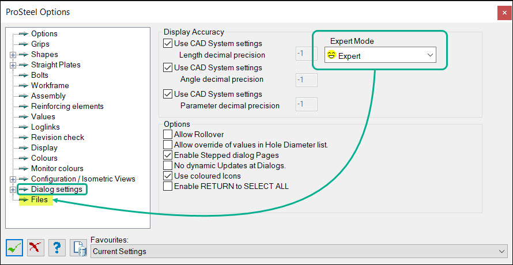Screen dimensions: 513x265
Task: Check No dynamic Updates at Dialogs
Action: point(168,165)
